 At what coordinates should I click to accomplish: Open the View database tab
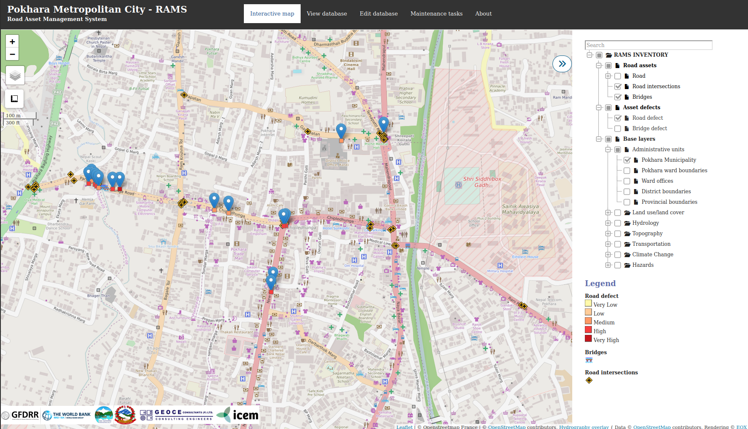327,13
